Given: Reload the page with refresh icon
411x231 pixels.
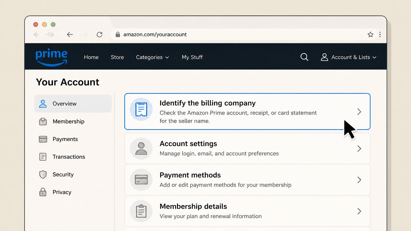Looking at the screenshot, I should (x=100, y=34).
